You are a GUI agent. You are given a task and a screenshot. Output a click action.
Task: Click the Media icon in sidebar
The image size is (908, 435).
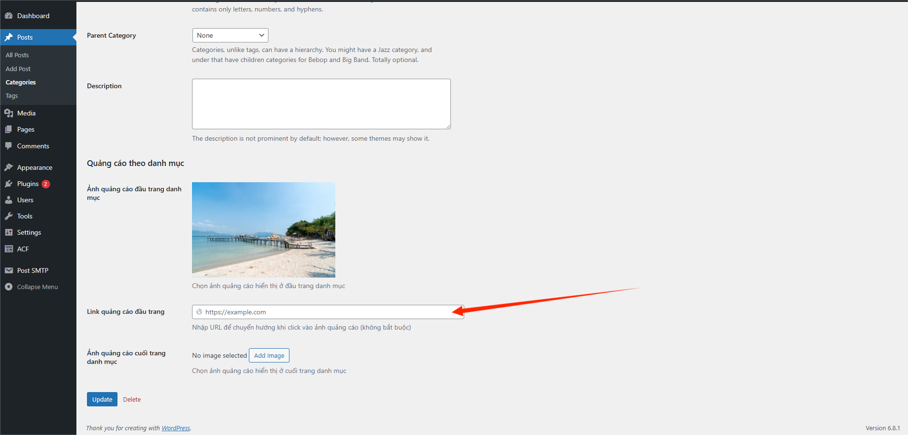9,113
